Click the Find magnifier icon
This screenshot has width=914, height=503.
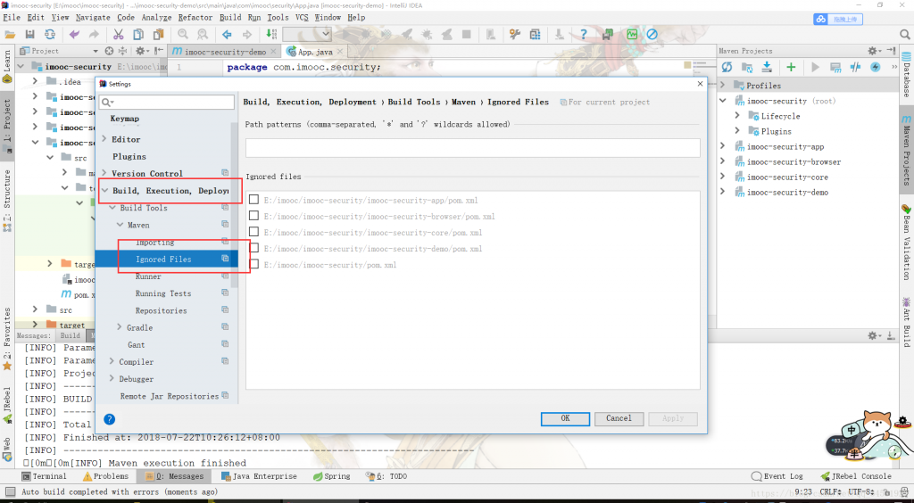pos(182,35)
